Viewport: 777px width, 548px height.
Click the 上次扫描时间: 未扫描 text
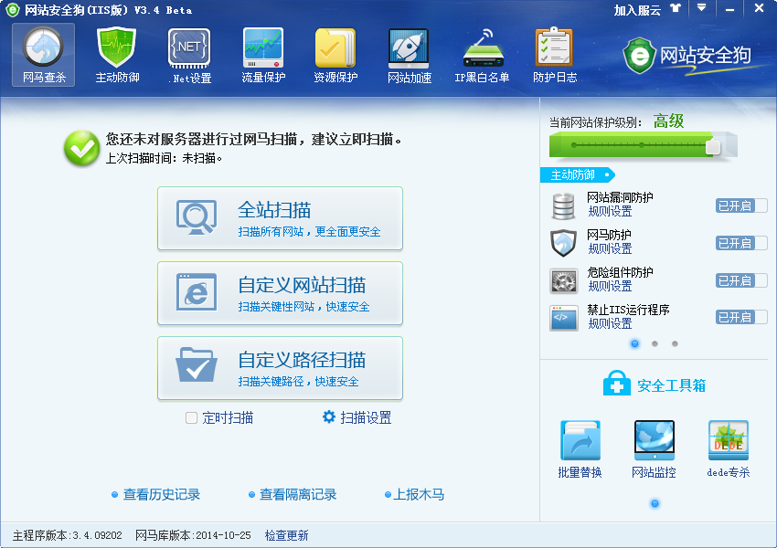pos(164,158)
